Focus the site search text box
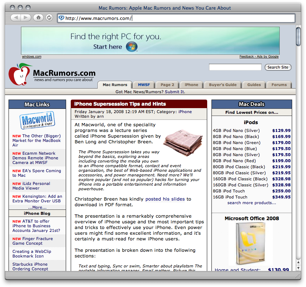 (x=235, y=67)
